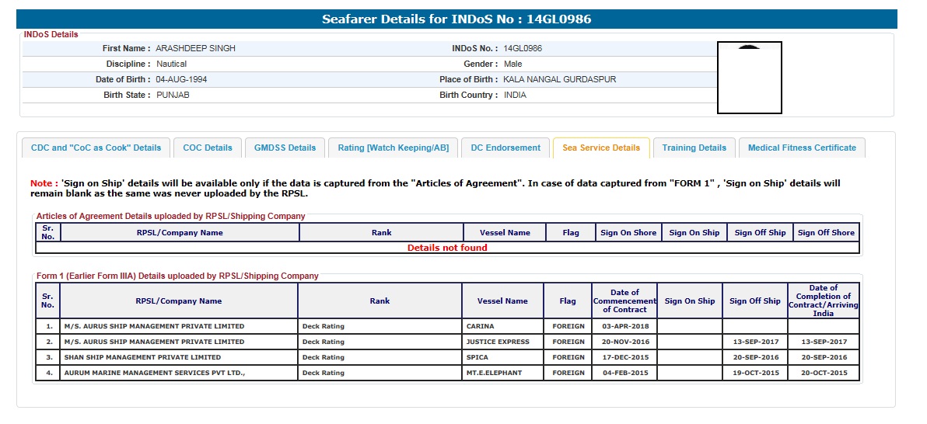Open the CDC and "CoC as Cook" Details tab
Screen dimensions: 927x424
tap(96, 148)
